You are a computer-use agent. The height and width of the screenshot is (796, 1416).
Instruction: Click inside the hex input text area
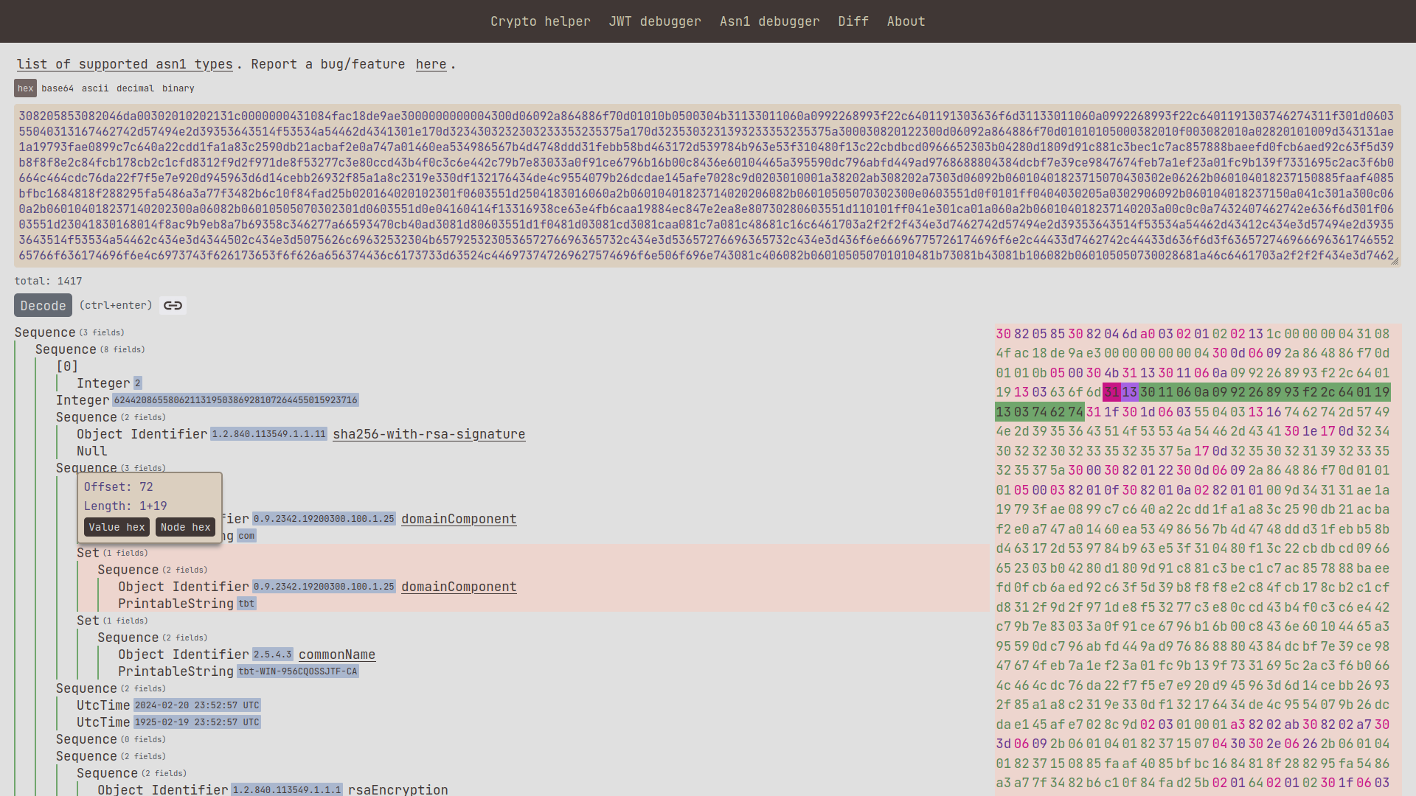(707, 186)
